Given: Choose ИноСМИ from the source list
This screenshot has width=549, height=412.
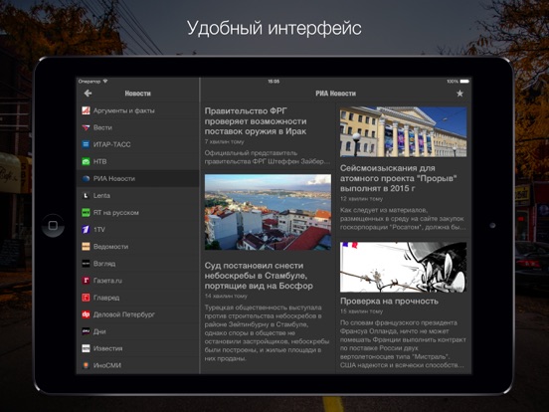Looking at the screenshot, I should point(138,365).
